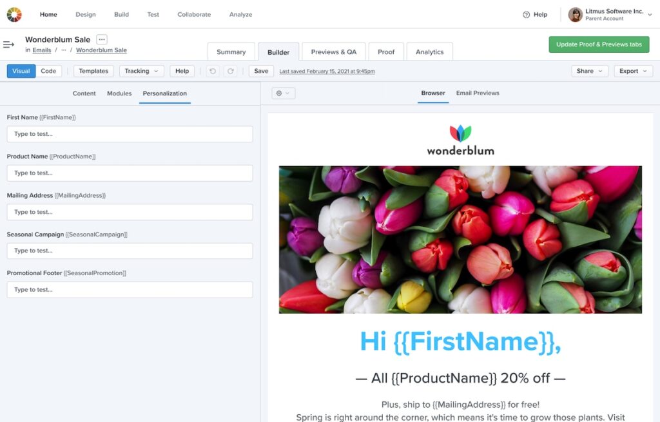660x422 pixels.
Task: Switch to Code editing mode
Action: (48, 71)
